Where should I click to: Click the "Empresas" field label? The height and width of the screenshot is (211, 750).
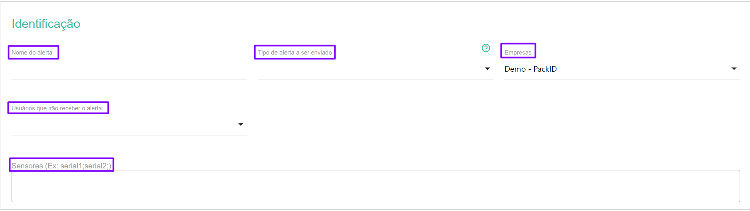(x=518, y=53)
